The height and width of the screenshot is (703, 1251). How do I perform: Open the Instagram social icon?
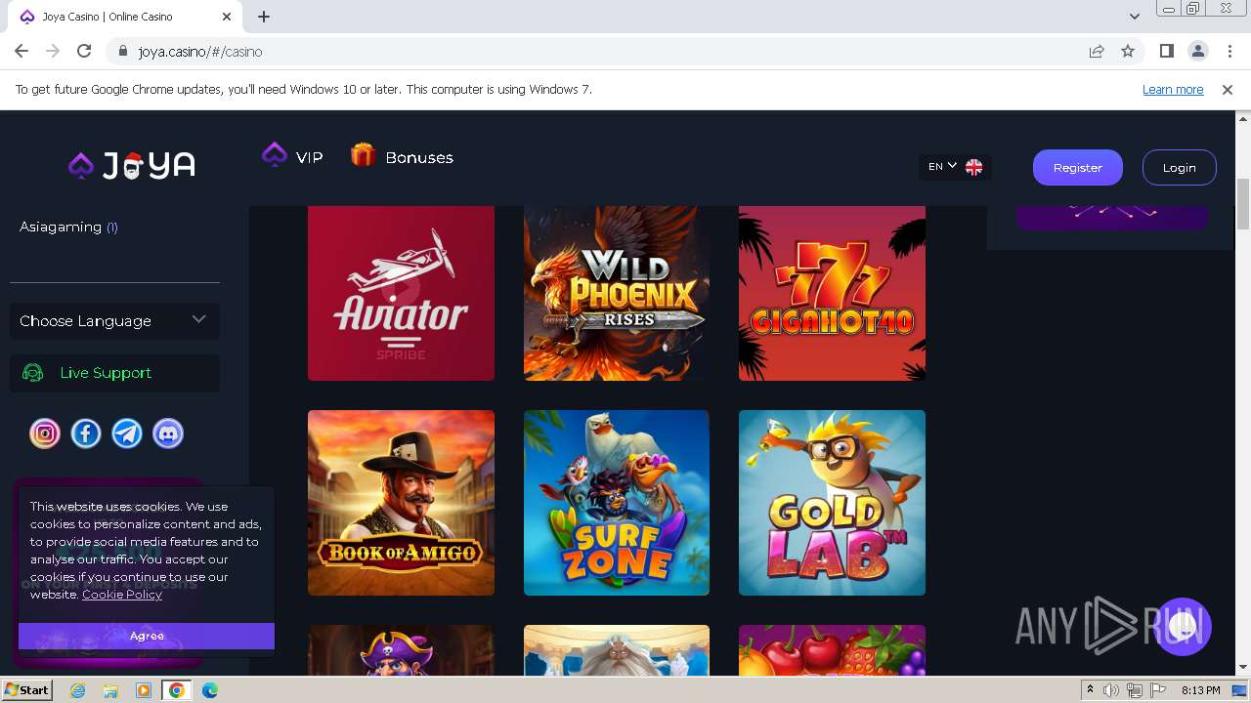coord(45,434)
